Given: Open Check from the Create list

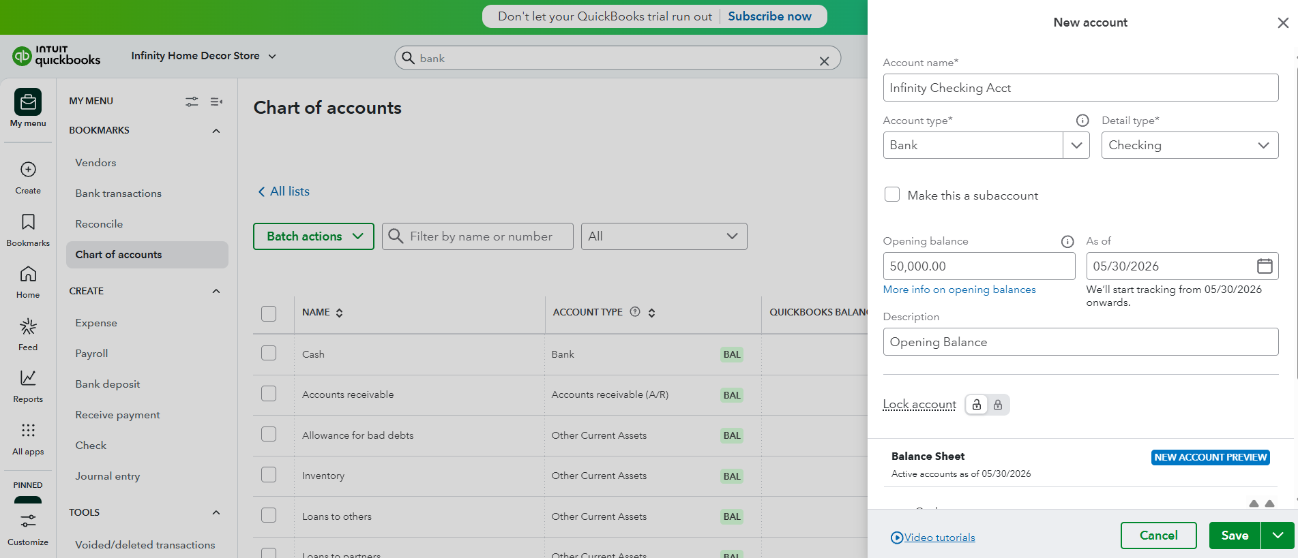Looking at the screenshot, I should pos(91,446).
